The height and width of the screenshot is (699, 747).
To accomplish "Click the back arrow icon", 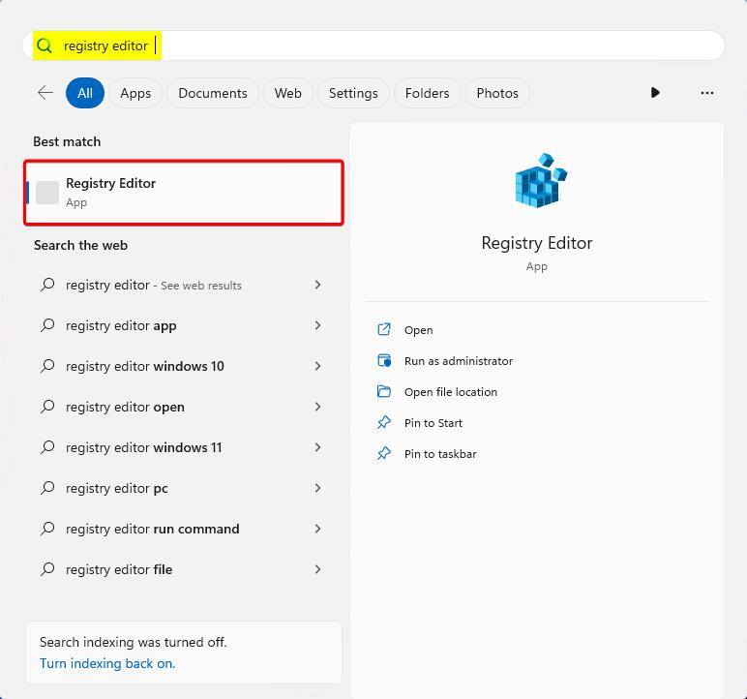I will click(x=45, y=93).
